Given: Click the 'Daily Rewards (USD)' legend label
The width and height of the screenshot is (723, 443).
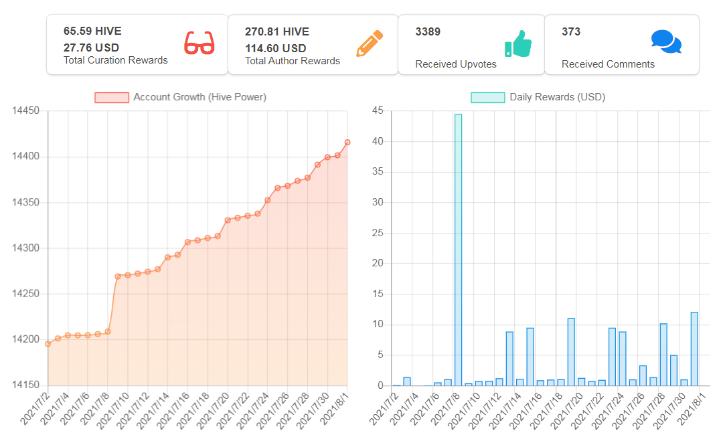Looking at the screenshot, I should pos(558,97).
